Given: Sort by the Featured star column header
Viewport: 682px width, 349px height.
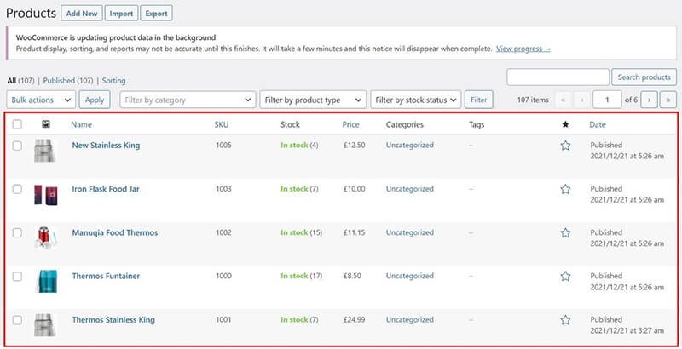Looking at the screenshot, I should click(565, 124).
